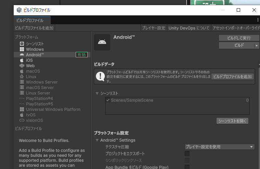Toggle the シンボリックリンクソース checkbox

[187, 160]
